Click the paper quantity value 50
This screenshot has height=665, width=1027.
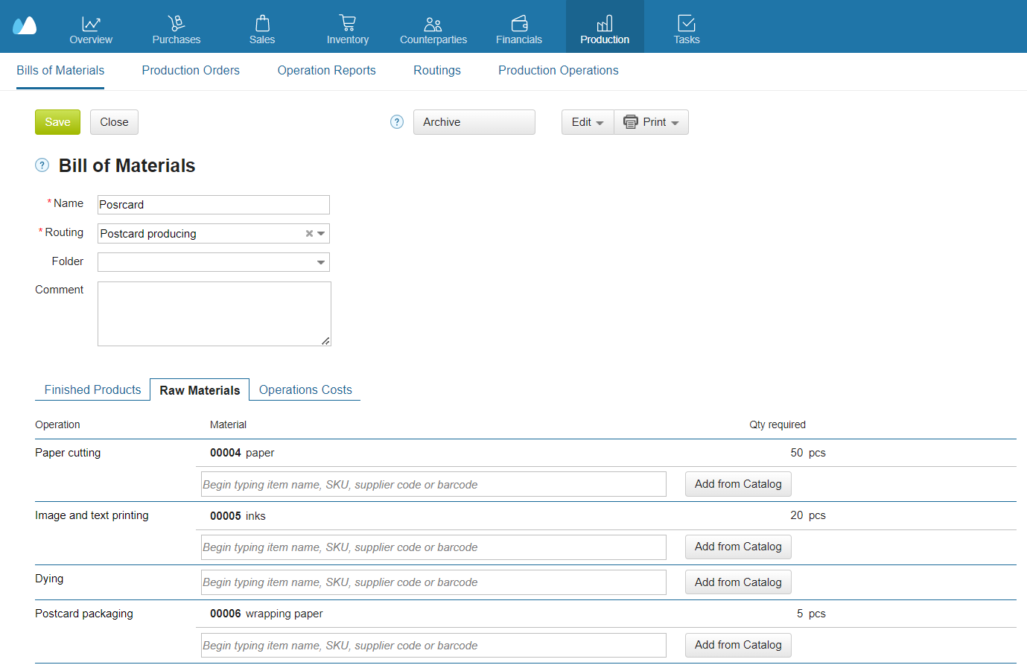coord(797,453)
